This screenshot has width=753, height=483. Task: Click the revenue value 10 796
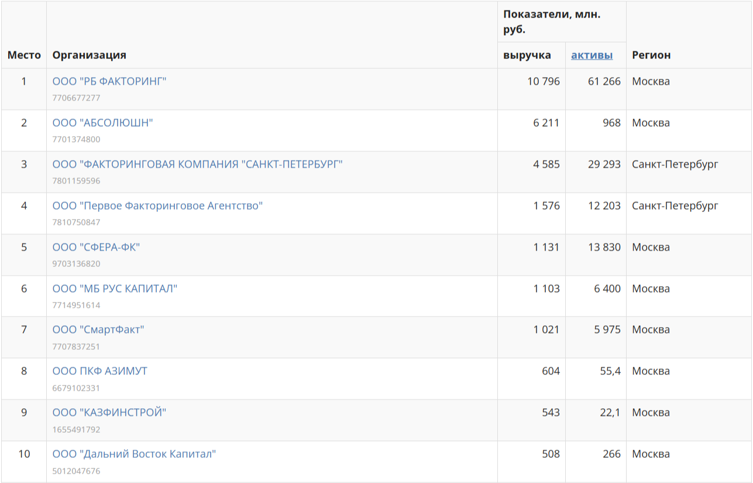pyautogui.click(x=543, y=81)
